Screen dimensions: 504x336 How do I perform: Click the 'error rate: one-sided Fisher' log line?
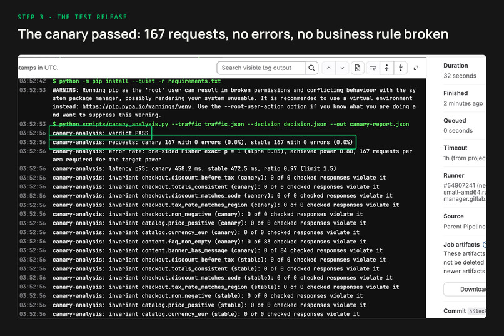[233, 155]
